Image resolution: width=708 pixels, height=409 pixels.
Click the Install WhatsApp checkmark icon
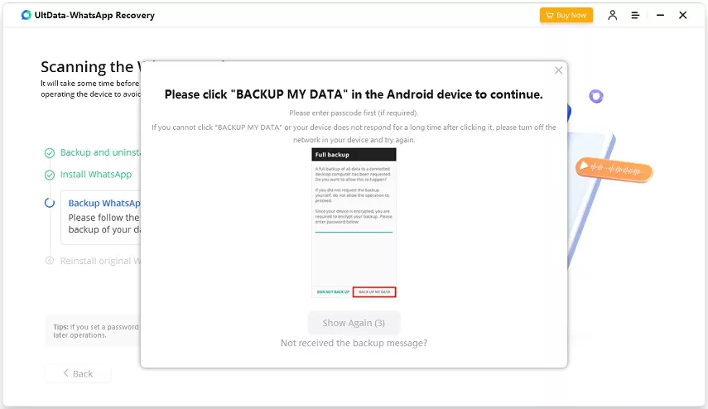coord(50,176)
